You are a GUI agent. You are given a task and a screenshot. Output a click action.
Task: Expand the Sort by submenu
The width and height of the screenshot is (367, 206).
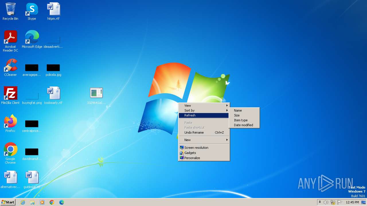coord(204,110)
